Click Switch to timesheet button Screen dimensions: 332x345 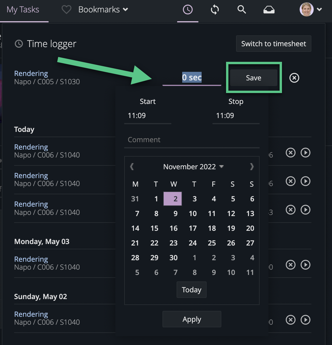tap(273, 44)
